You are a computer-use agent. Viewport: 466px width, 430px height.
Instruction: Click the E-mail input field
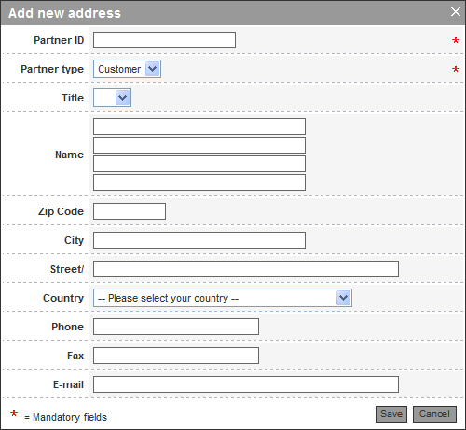click(x=246, y=384)
